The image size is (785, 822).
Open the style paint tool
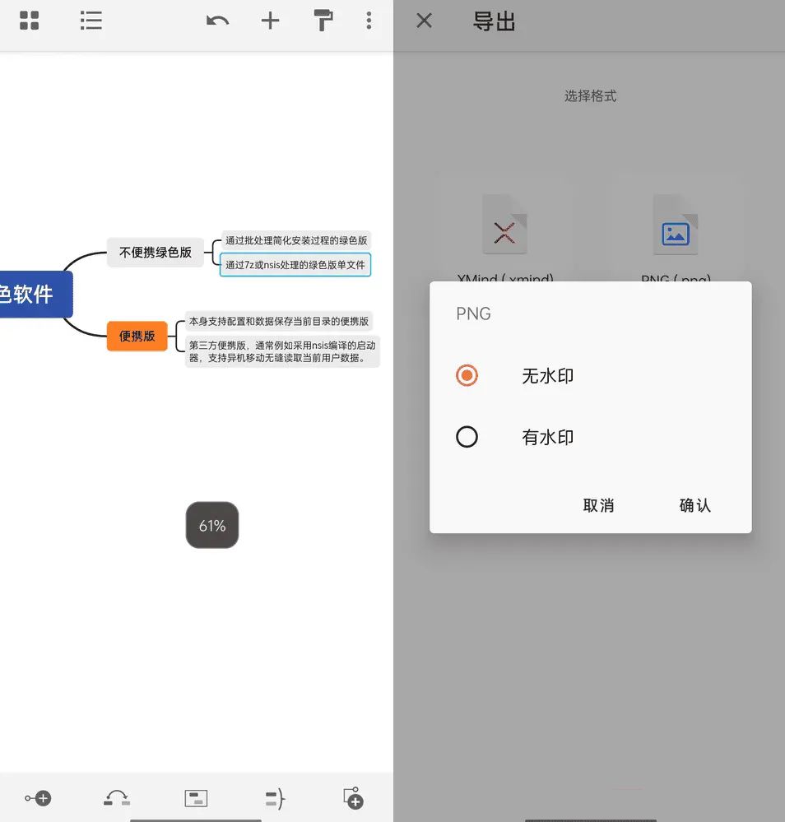point(323,21)
